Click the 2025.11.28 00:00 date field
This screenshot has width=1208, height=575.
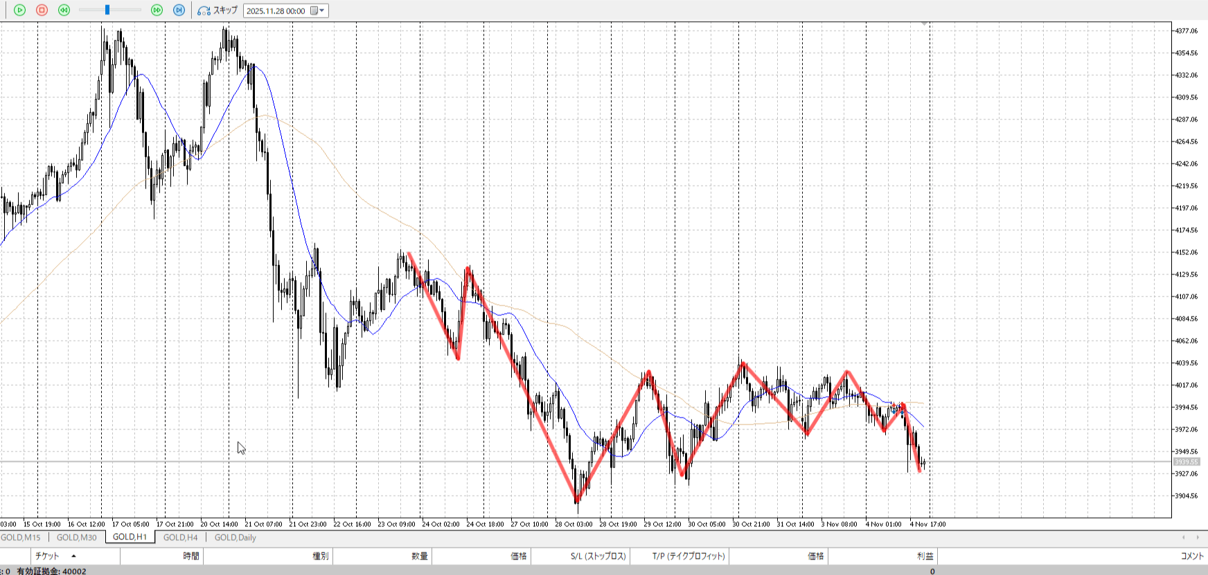tap(276, 11)
